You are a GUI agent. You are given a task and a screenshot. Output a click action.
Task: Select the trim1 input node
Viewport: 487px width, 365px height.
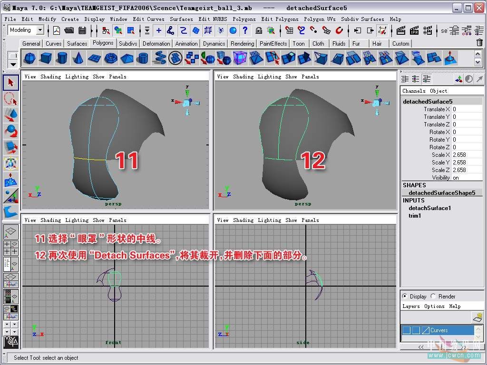pyautogui.click(x=415, y=216)
